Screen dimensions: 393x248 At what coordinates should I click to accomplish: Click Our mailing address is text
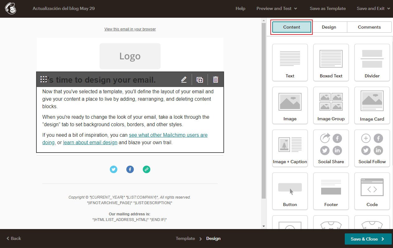tap(130, 214)
